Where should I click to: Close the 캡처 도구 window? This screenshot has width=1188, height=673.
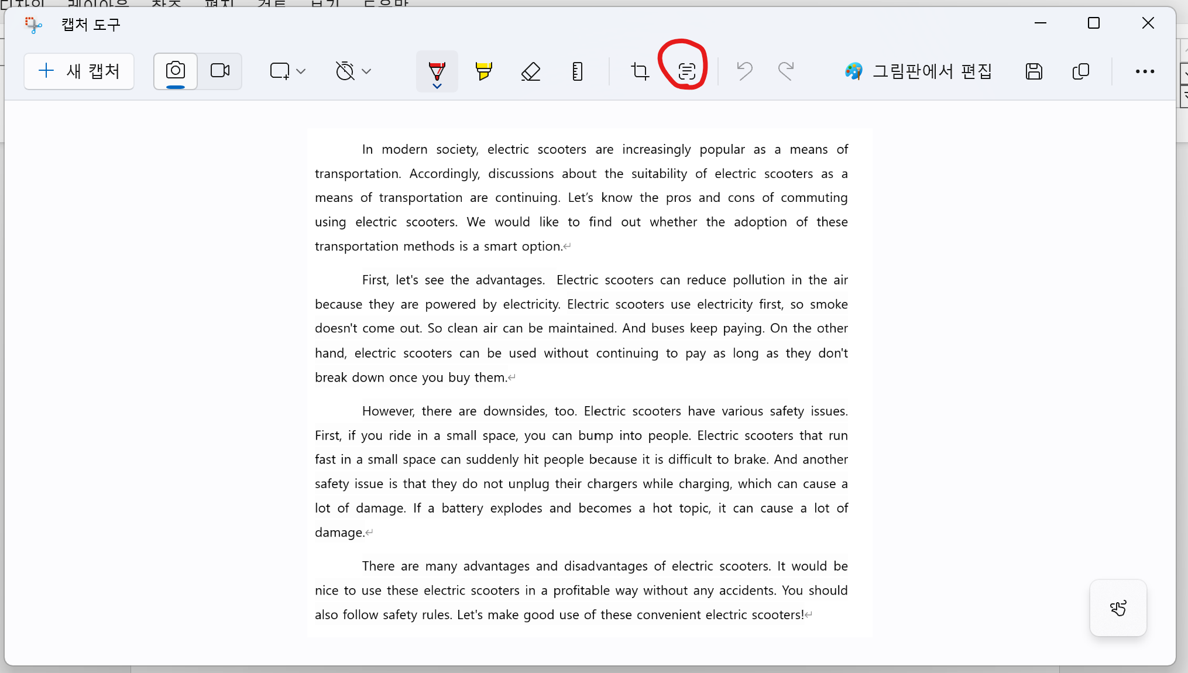click(x=1148, y=23)
